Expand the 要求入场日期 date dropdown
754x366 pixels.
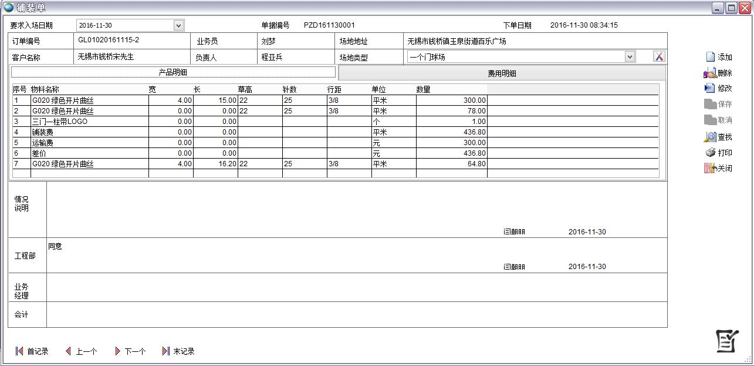pyautogui.click(x=178, y=25)
